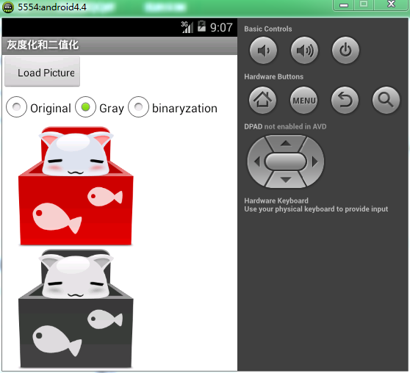
Task: Click the volume down emulator button
Action: click(x=263, y=50)
